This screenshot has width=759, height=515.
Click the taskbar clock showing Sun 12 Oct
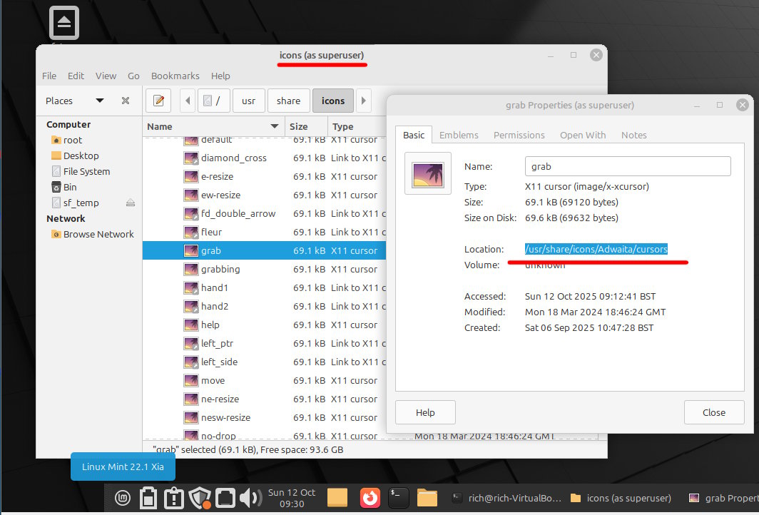tap(292, 498)
